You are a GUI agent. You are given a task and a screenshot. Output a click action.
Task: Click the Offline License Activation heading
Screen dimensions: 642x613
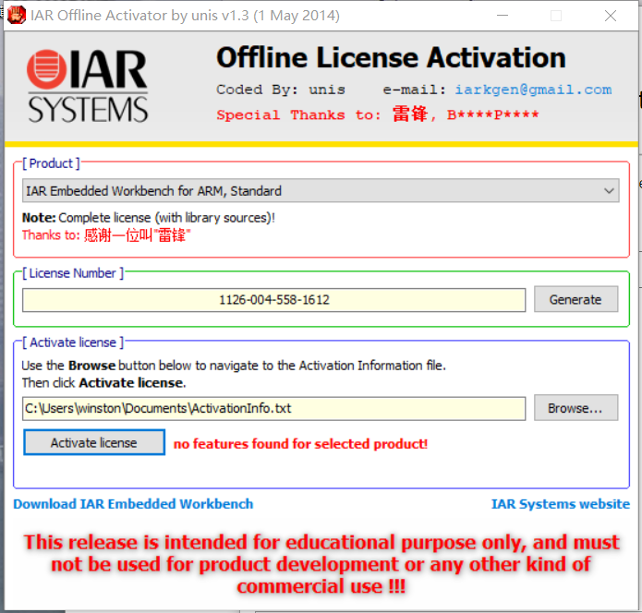[x=391, y=57]
